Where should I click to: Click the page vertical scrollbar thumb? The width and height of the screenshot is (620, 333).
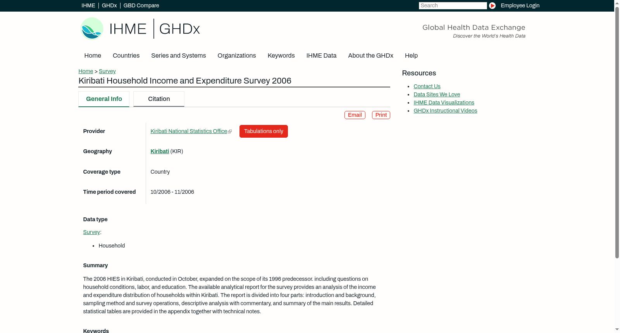(617, 132)
